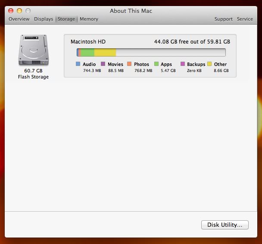Screen dimensions: 262x244
Task: Open the Support section
Action: [223, 19]
